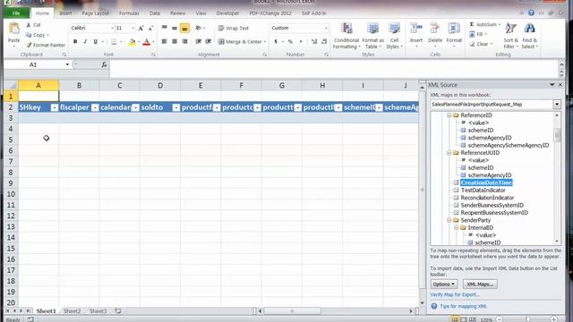573x322 pixels.
Task: Open the Borders button
Action: [x=114, y=42]
